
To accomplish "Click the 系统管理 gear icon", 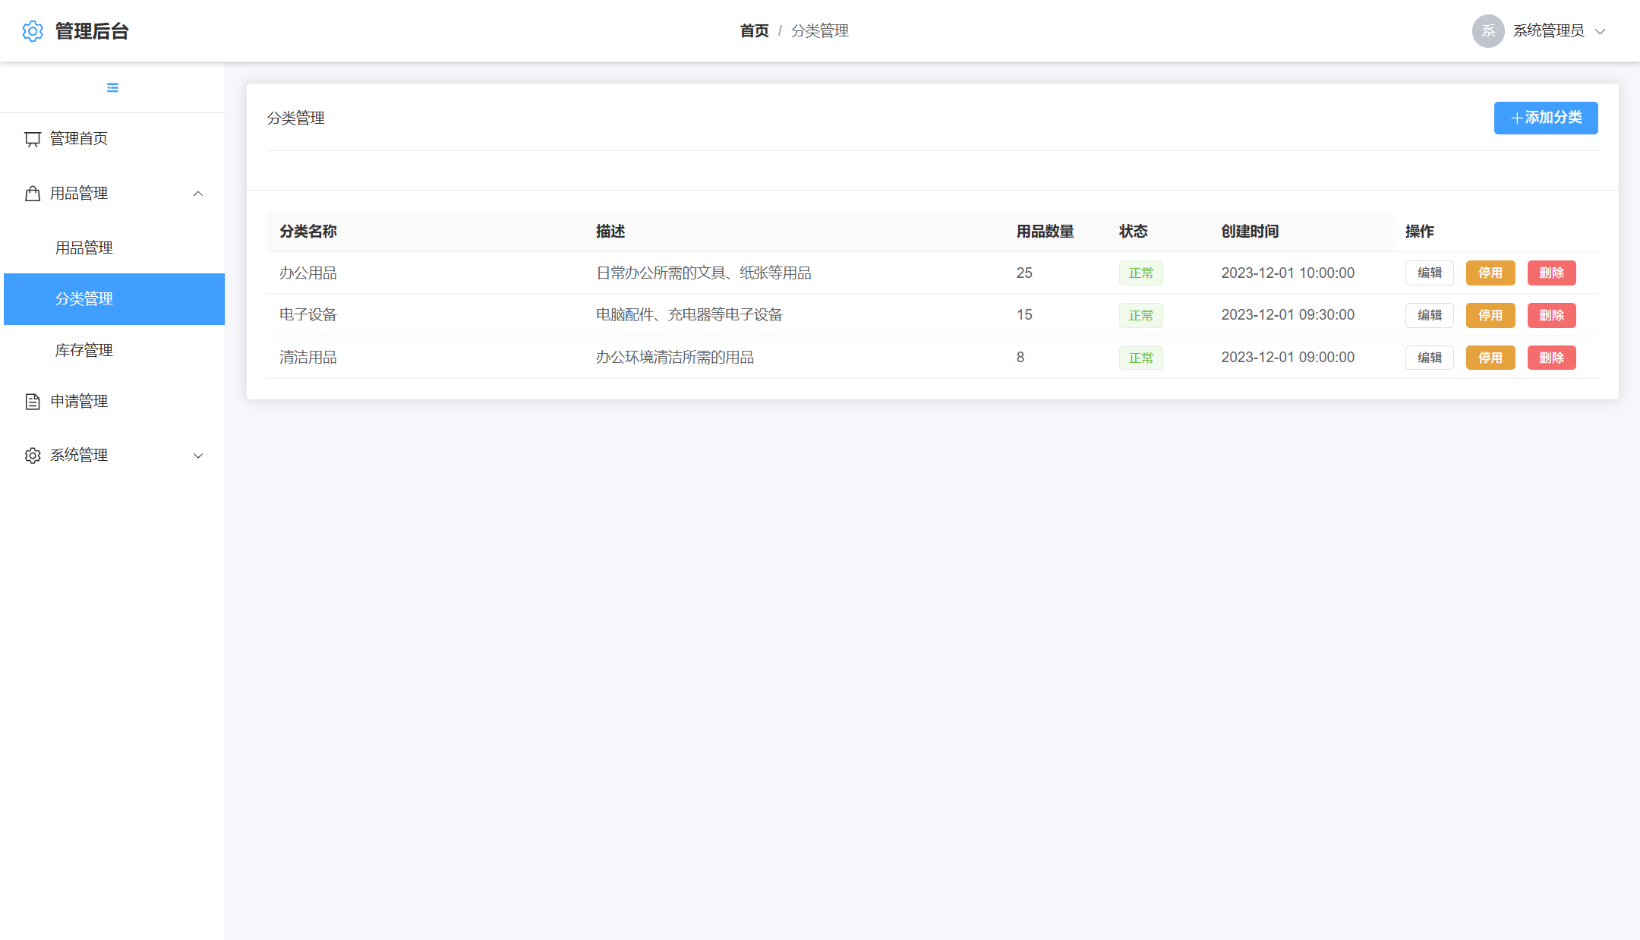I will pos(33,456).
